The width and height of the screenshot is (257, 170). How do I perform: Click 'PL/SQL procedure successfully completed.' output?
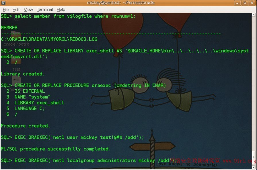pos(56,149)
